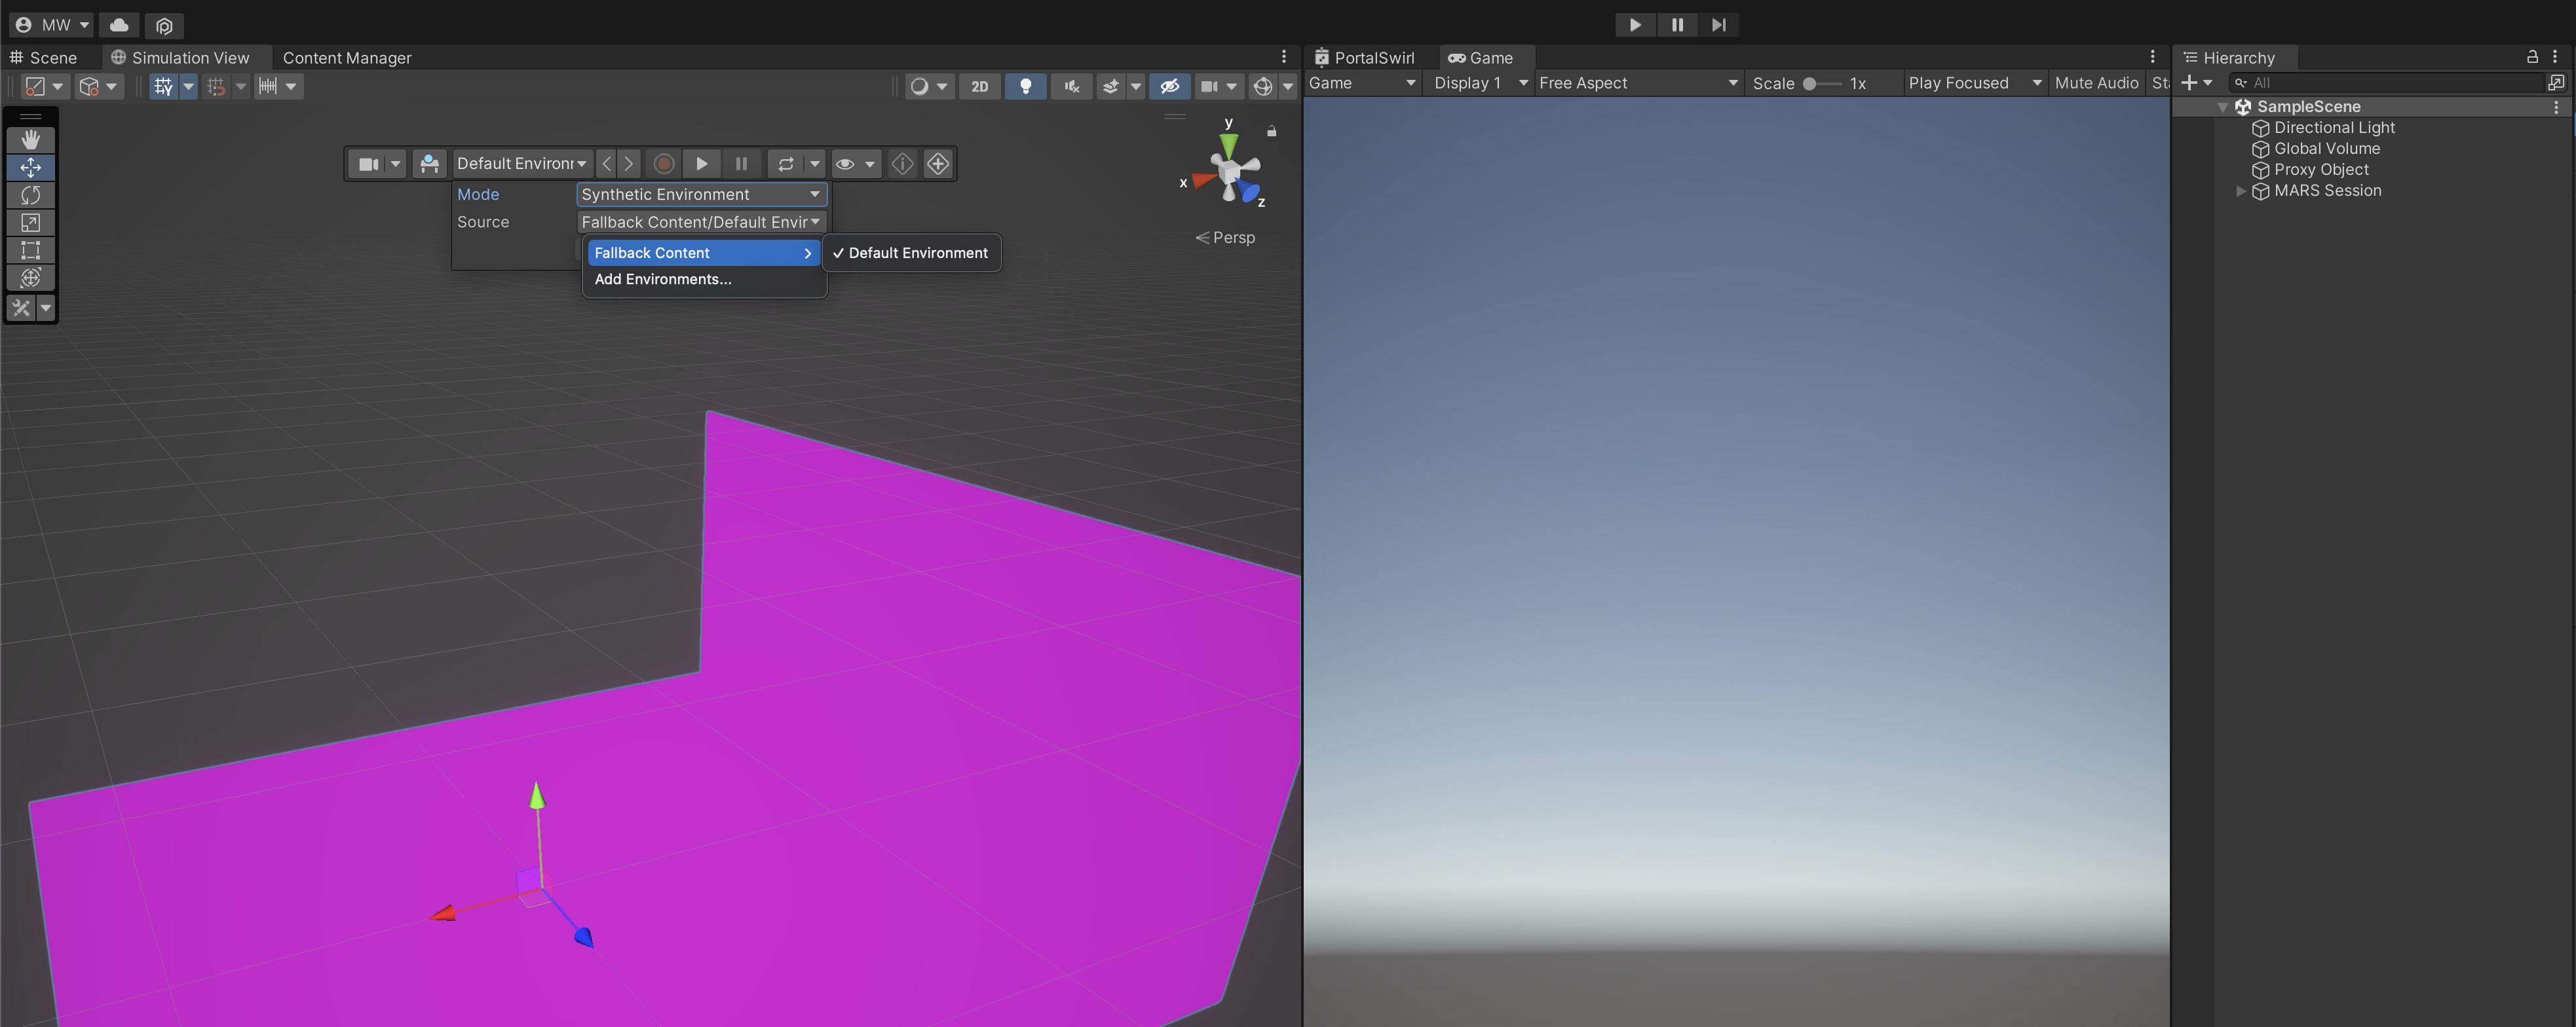Expand the MARS Session hierarchy item
Screen dimensions: 2576x1027
[x=2240, y=191]
